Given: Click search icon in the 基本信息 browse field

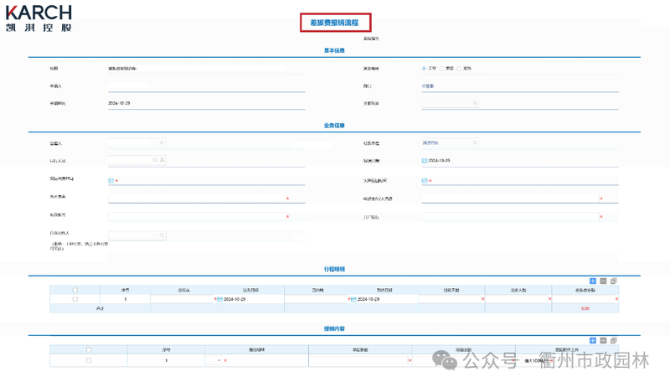Looking at the screenshot, I should coord(475,103).
